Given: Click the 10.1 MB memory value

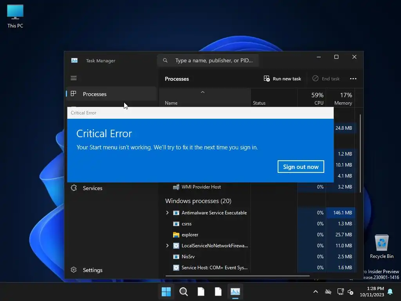Looking at the screenshot, I should click(x=343, y=165).
